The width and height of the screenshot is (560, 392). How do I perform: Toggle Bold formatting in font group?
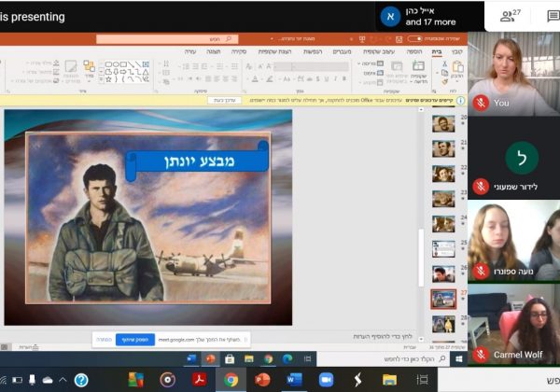click(343, 78)
